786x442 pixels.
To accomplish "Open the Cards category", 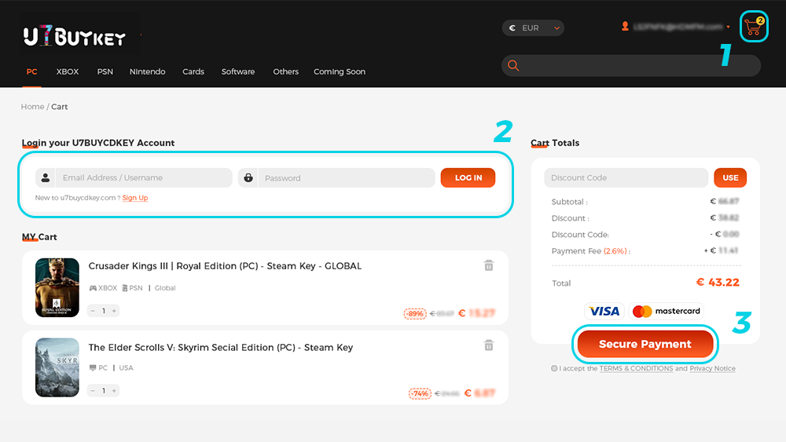I will (x=193, y=71).
